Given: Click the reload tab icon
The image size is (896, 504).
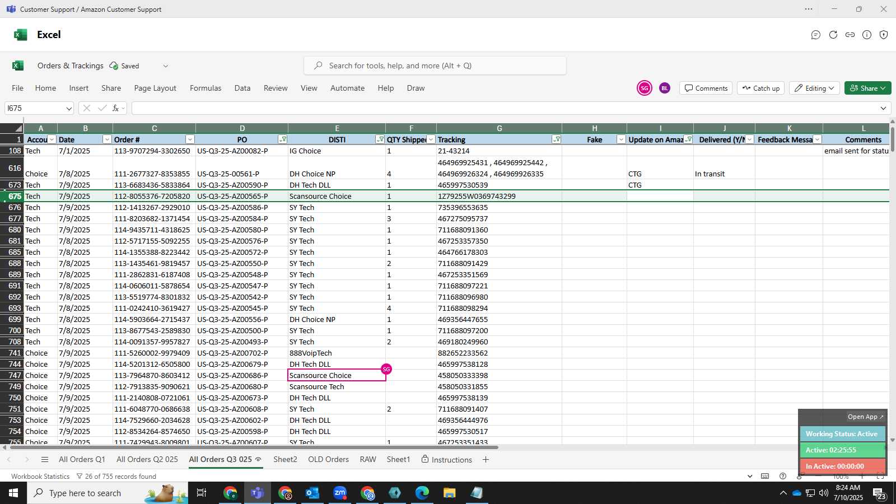Looking at the screenshot, I should pos(833,35).
